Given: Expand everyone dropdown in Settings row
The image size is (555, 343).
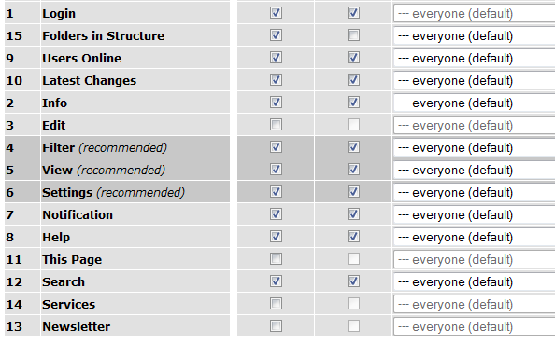Looking at the screenshot, I should 475,192.
